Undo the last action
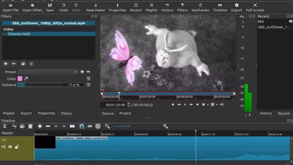Viewport: 293px width, 165px height. 64,8
